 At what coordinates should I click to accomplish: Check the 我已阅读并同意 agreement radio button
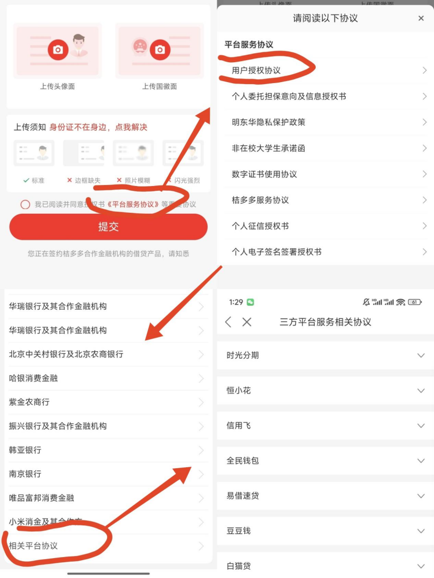pos(25,204)
